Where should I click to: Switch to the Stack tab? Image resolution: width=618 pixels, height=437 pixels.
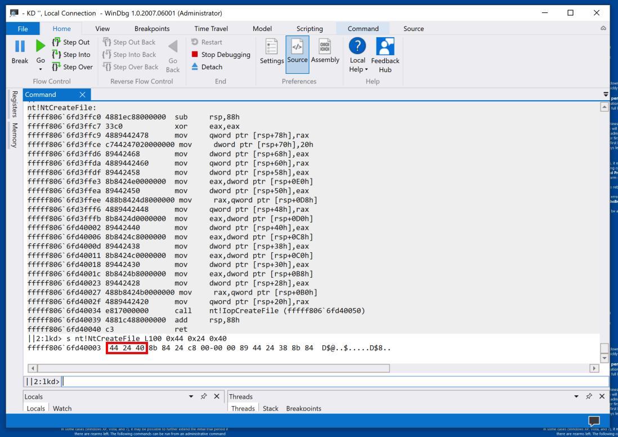tap(270, 408)
